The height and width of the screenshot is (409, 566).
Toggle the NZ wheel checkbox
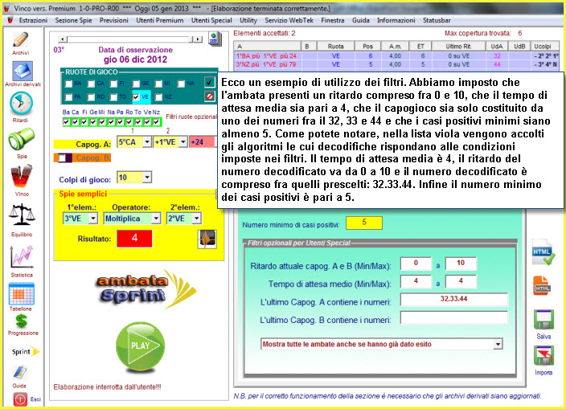[x=158, y=97]
